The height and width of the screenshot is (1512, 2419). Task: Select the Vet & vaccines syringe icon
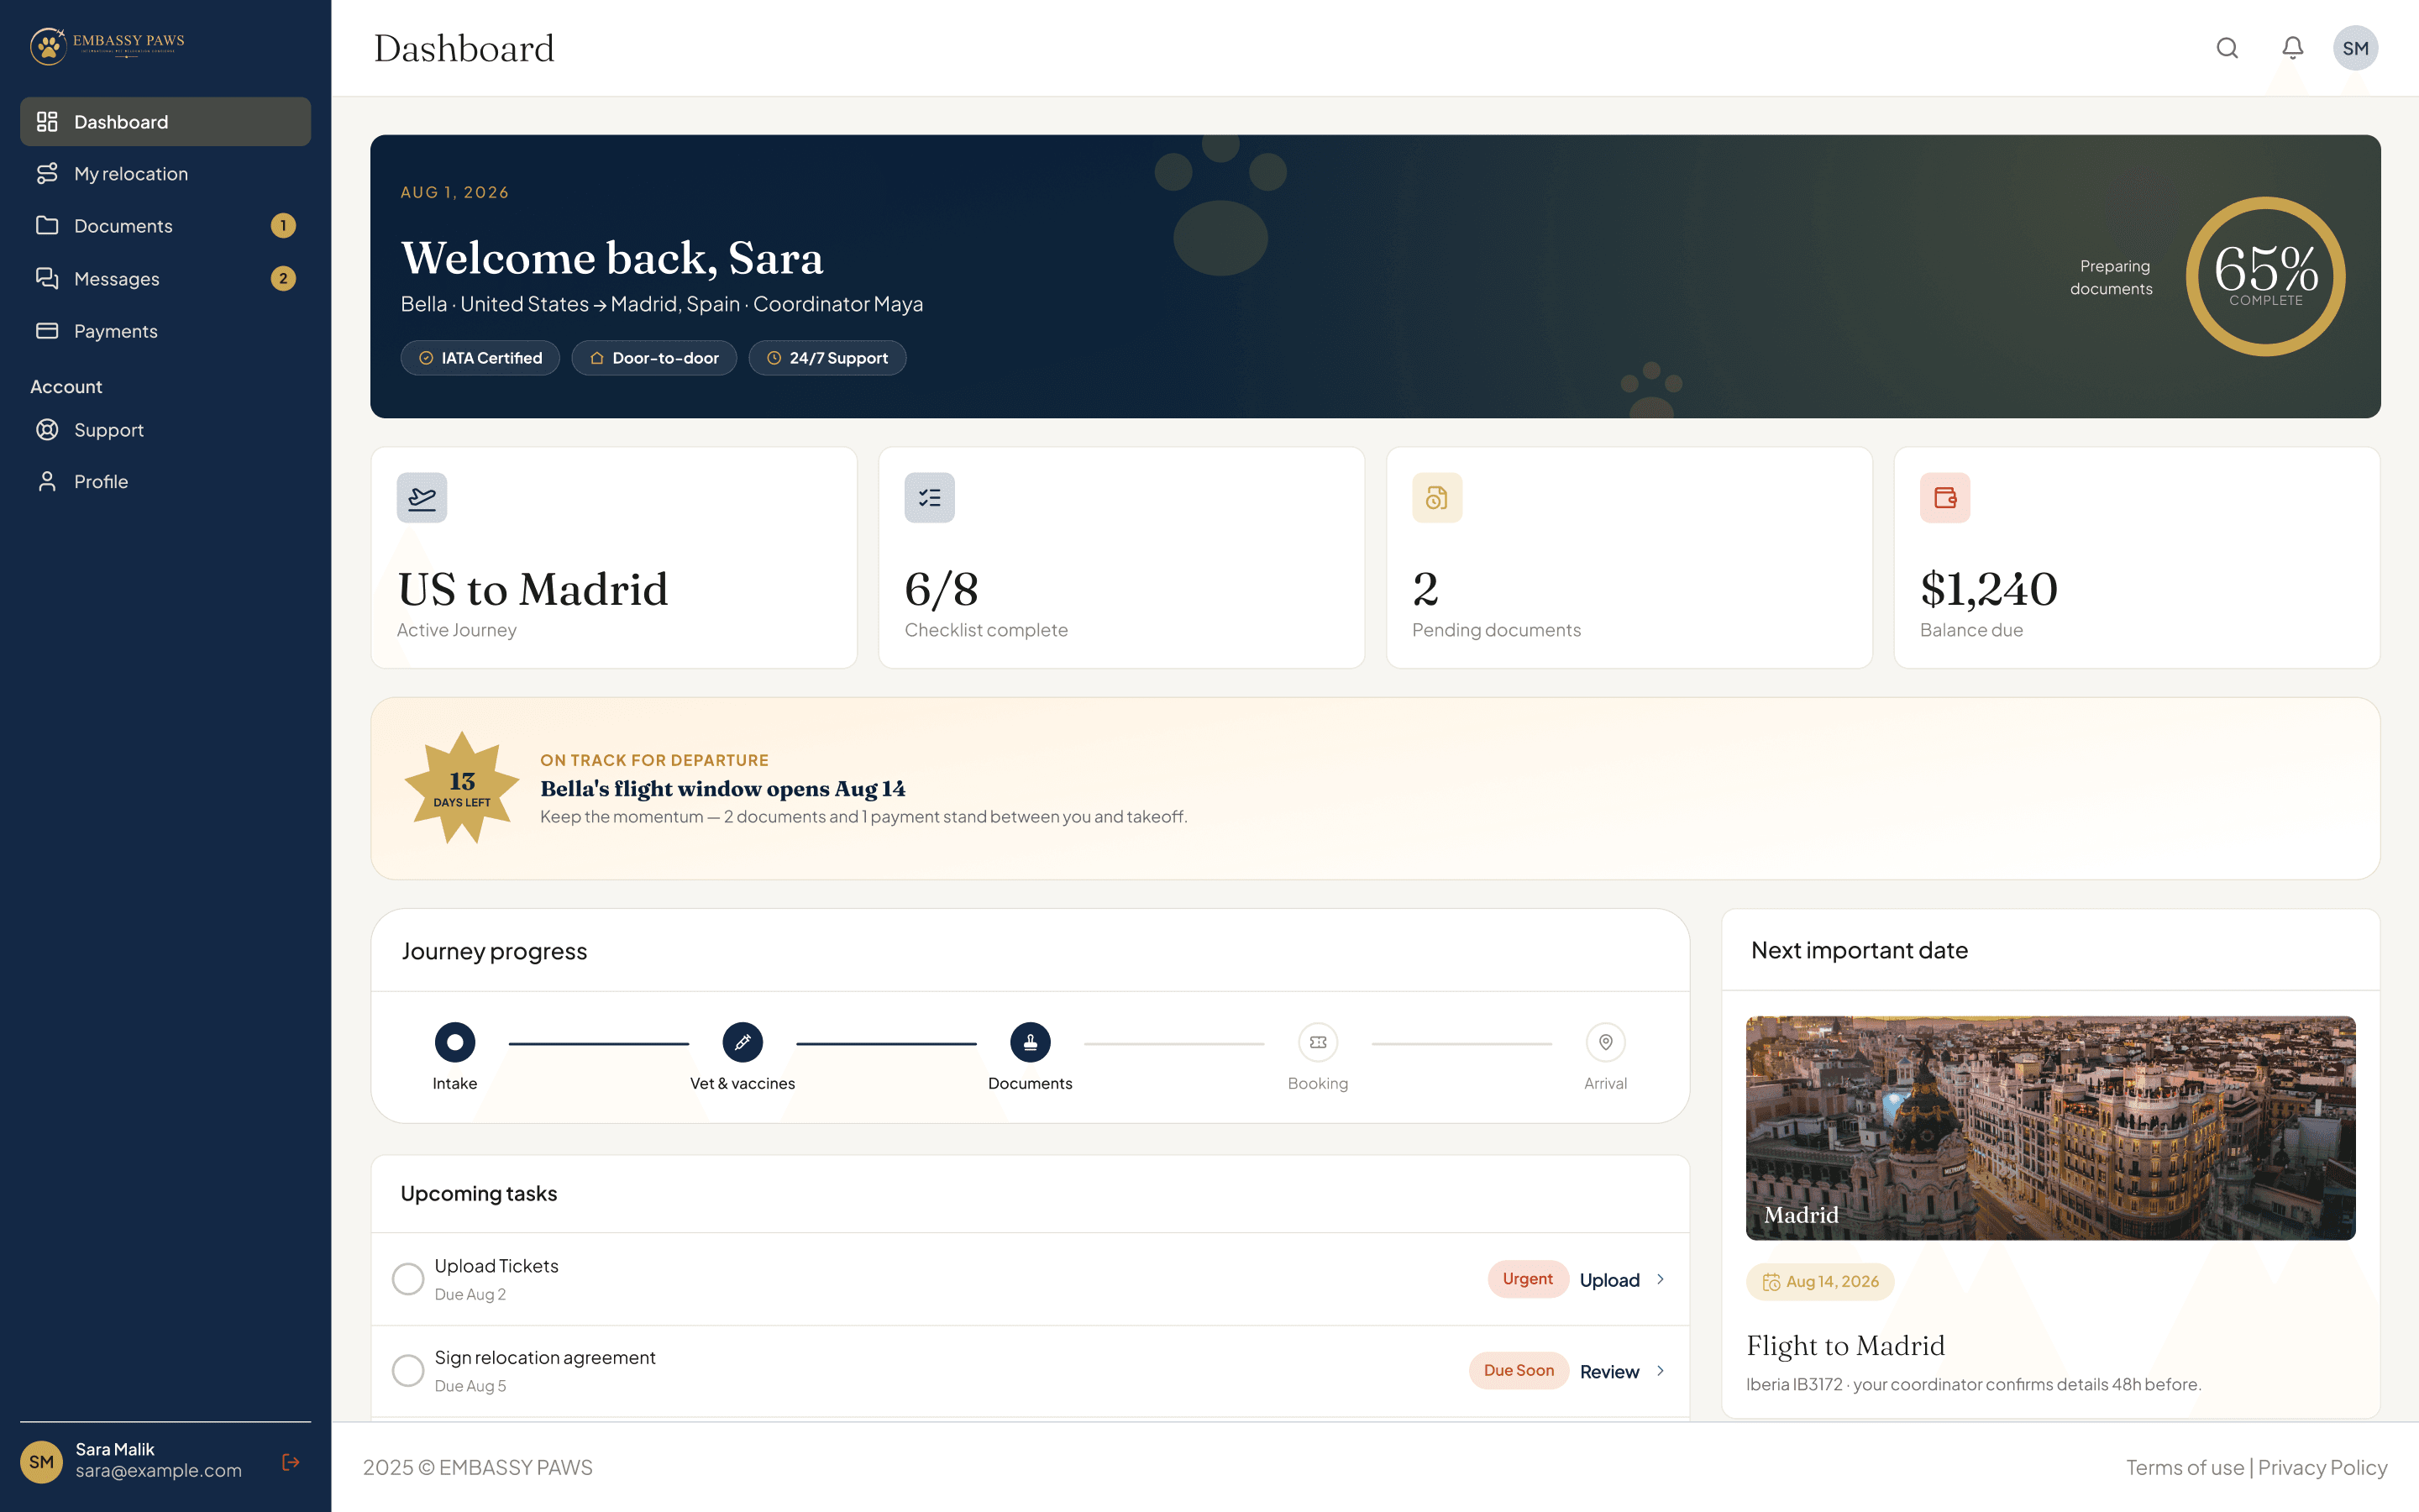(742, 1043)
